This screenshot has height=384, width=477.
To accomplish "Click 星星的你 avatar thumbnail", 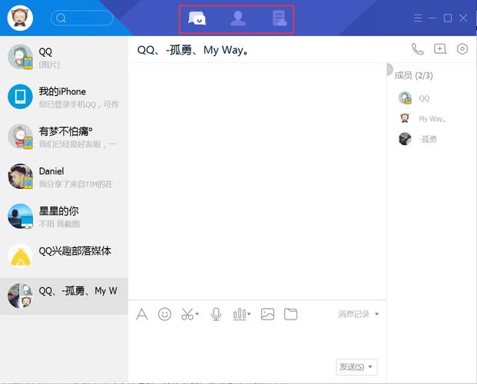I will (x=20, y=217).
